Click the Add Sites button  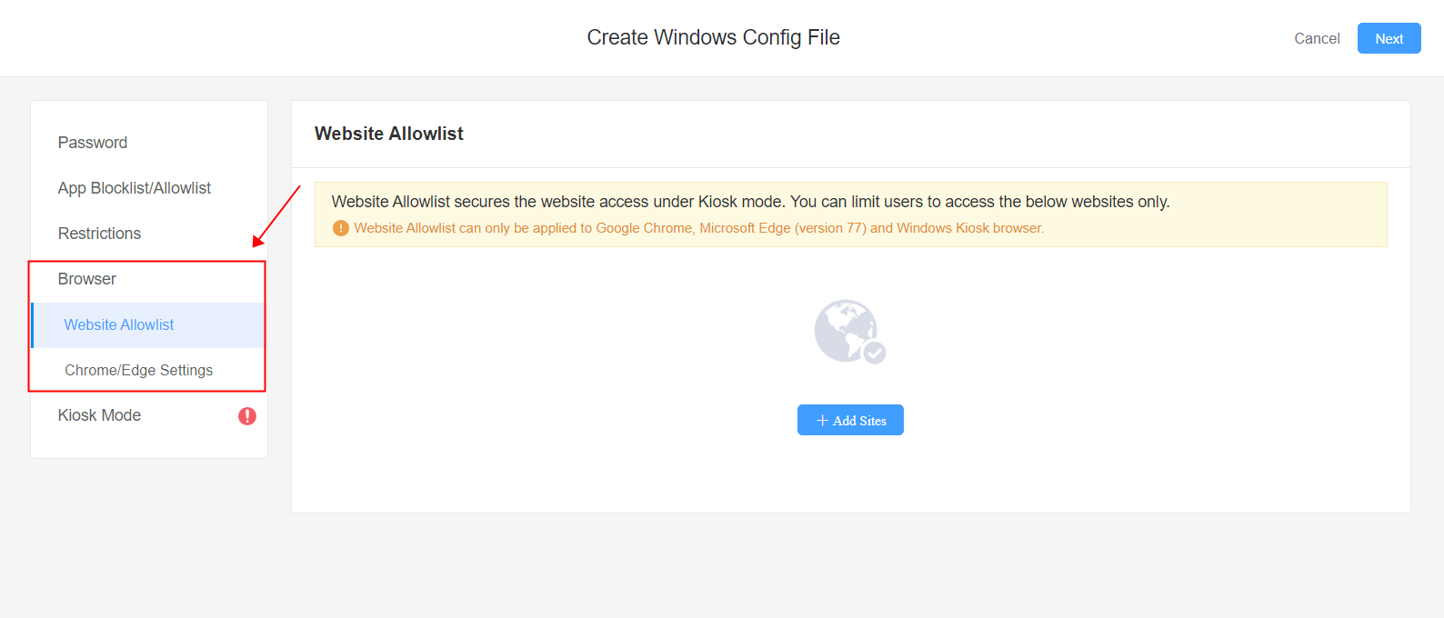(x=850, y=420)
